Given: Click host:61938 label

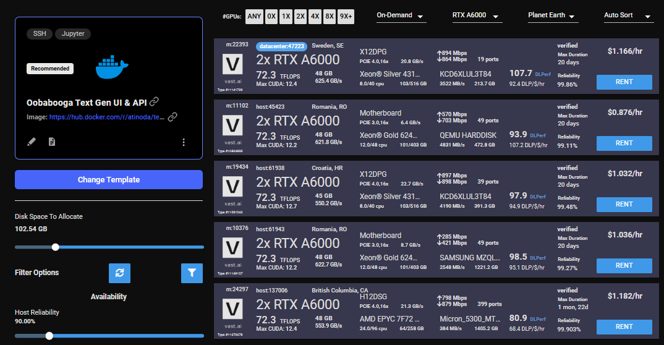Looking at the screenshot, I should coord(270,168).
